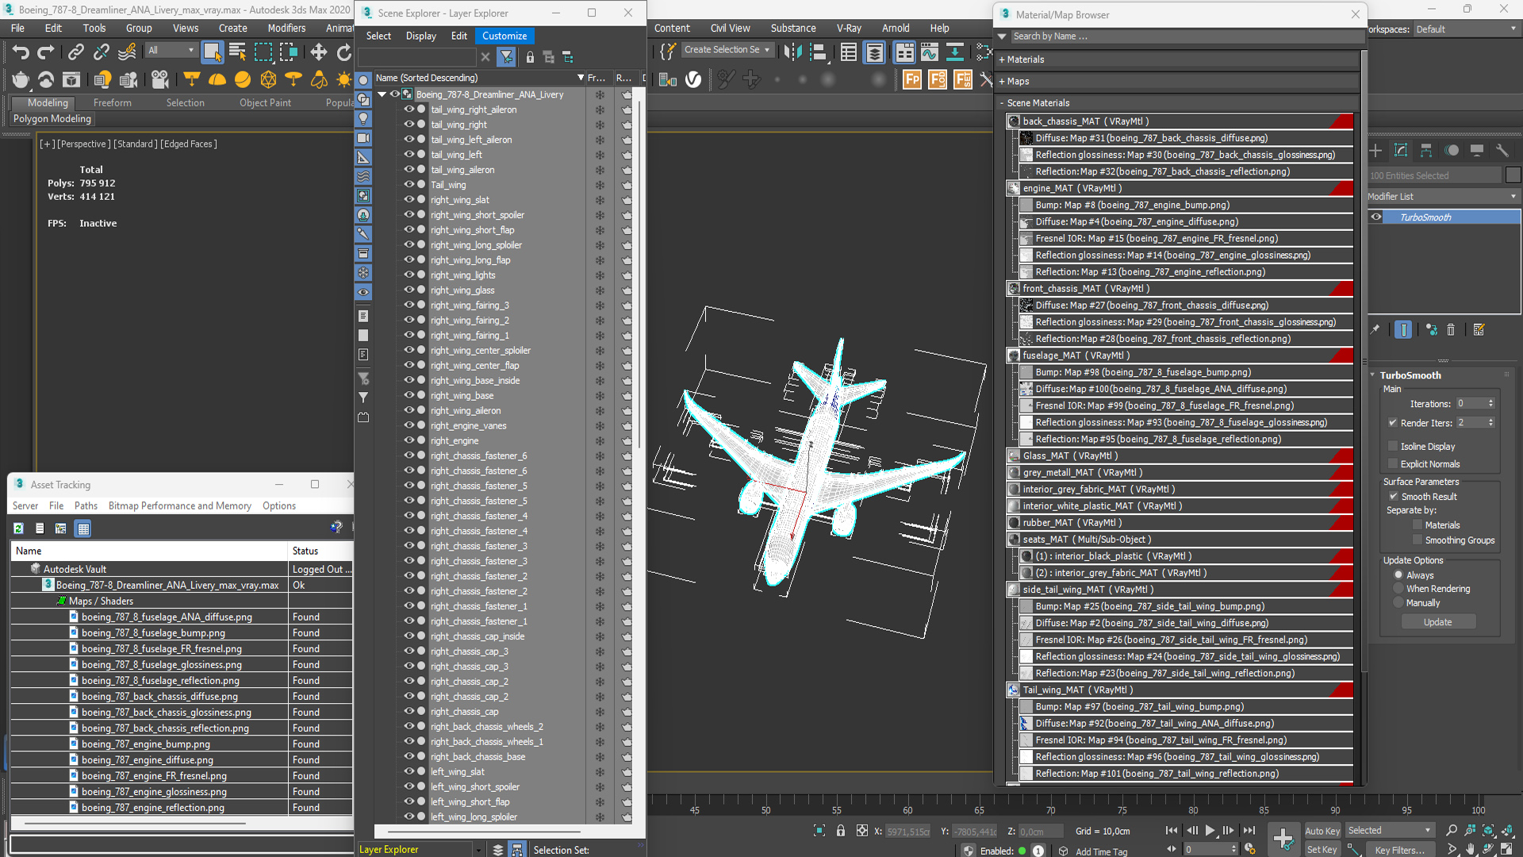Open the V-Ray menu
This screenshot has height=857, width=1523.
pos(849,28)
